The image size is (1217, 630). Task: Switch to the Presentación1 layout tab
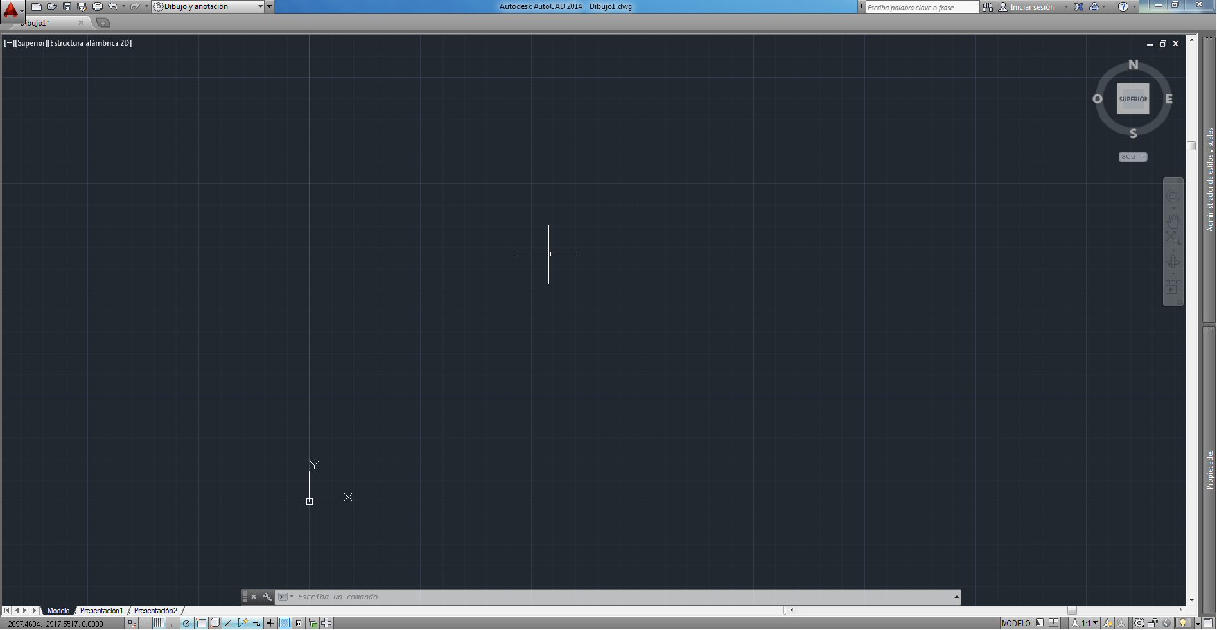(x=101, y=611)
